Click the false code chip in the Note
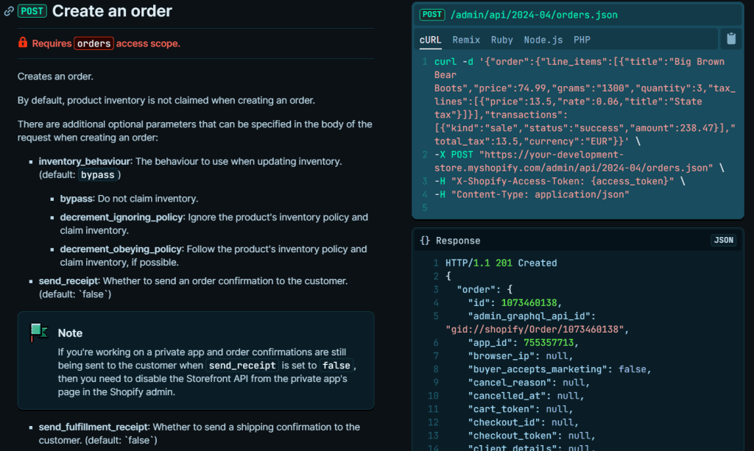Image resolution: width=754 pixels, height=451 pixels. tap(337, 365)
